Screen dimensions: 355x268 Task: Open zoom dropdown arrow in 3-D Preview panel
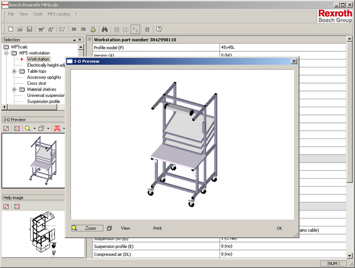35,129
